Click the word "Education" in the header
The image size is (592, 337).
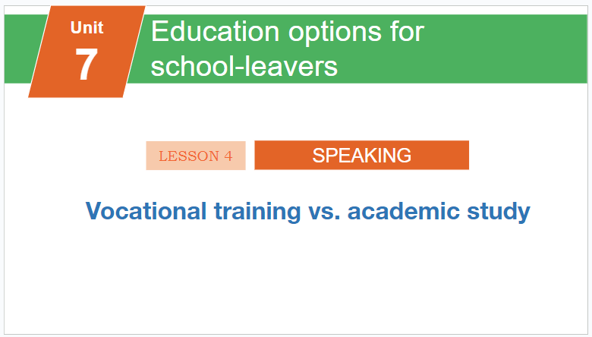point(216,31)
